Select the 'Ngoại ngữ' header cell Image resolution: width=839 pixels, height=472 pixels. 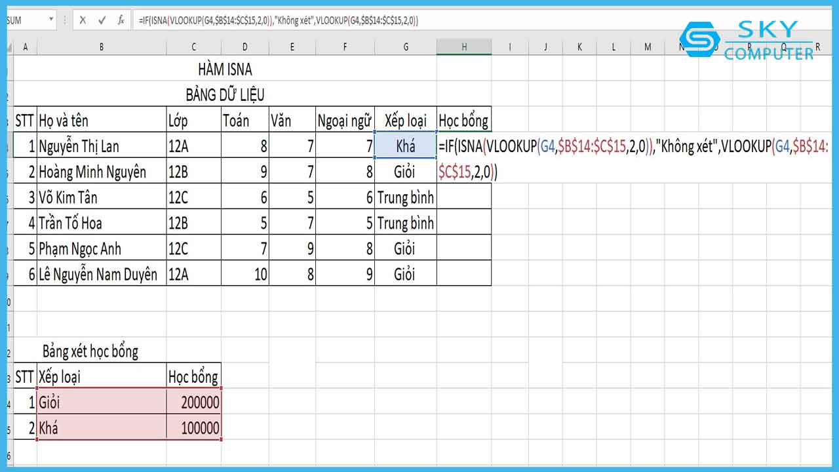coord(345,120)
